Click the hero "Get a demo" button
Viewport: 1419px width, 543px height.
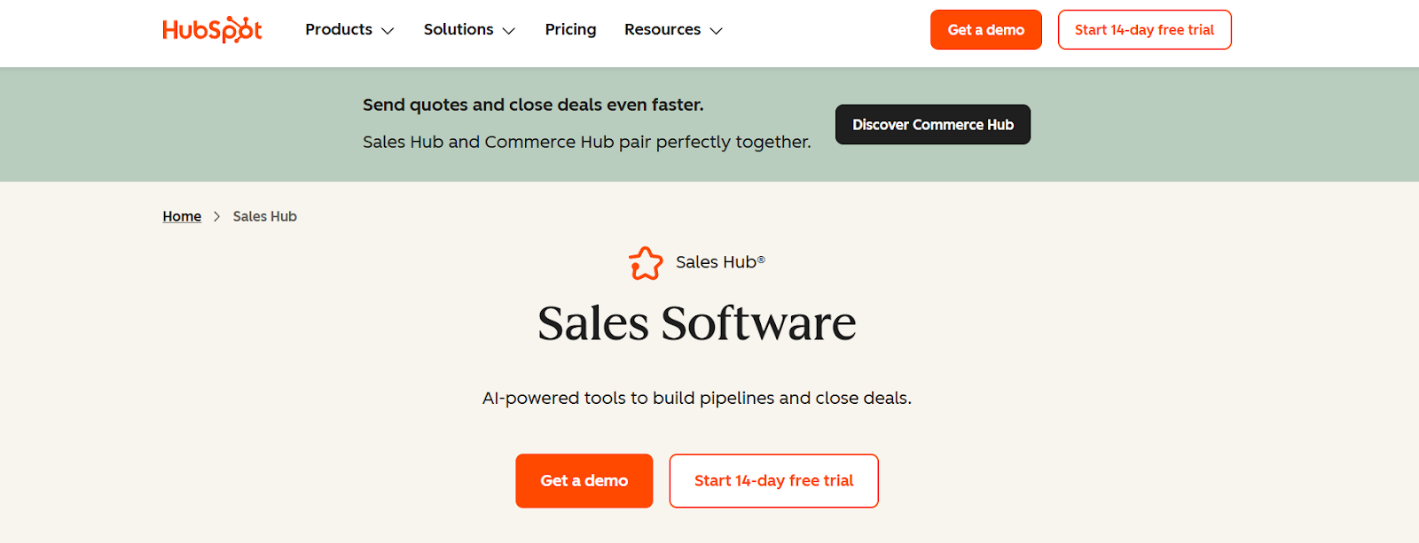[584, 480]
